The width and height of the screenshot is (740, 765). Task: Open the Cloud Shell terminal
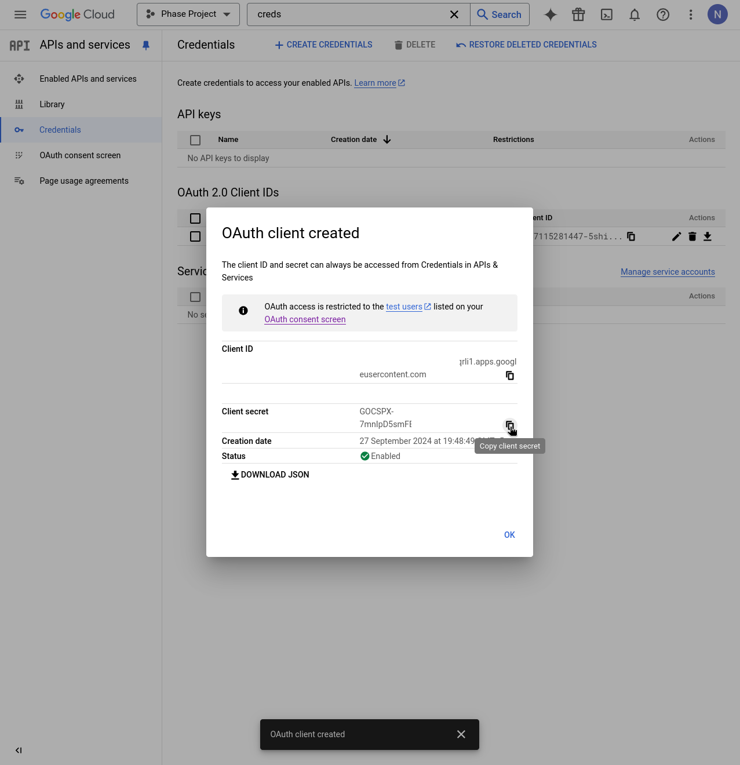(x=606, y=14)
